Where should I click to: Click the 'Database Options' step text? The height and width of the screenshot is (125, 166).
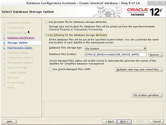[18, 53]
